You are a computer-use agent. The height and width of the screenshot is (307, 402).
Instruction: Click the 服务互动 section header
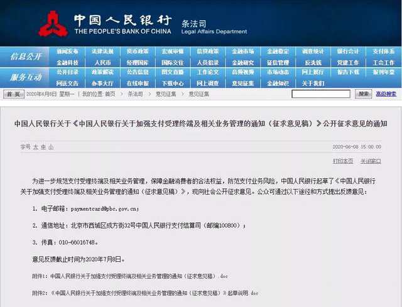[x=25, y=77]
